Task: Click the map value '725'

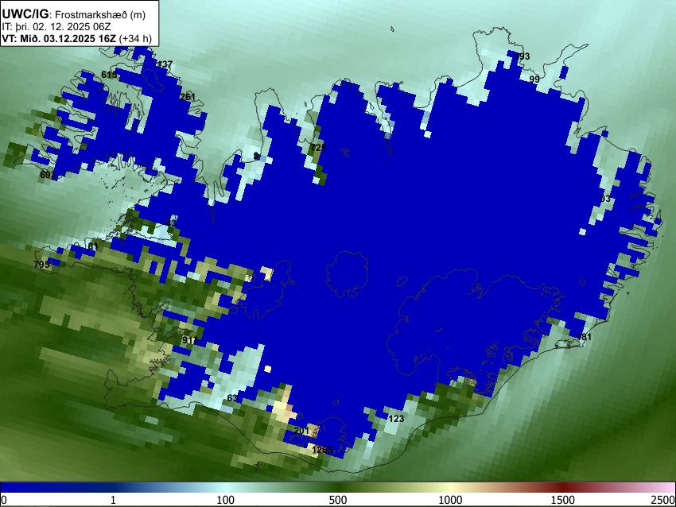Action: [x=318, y=148]
